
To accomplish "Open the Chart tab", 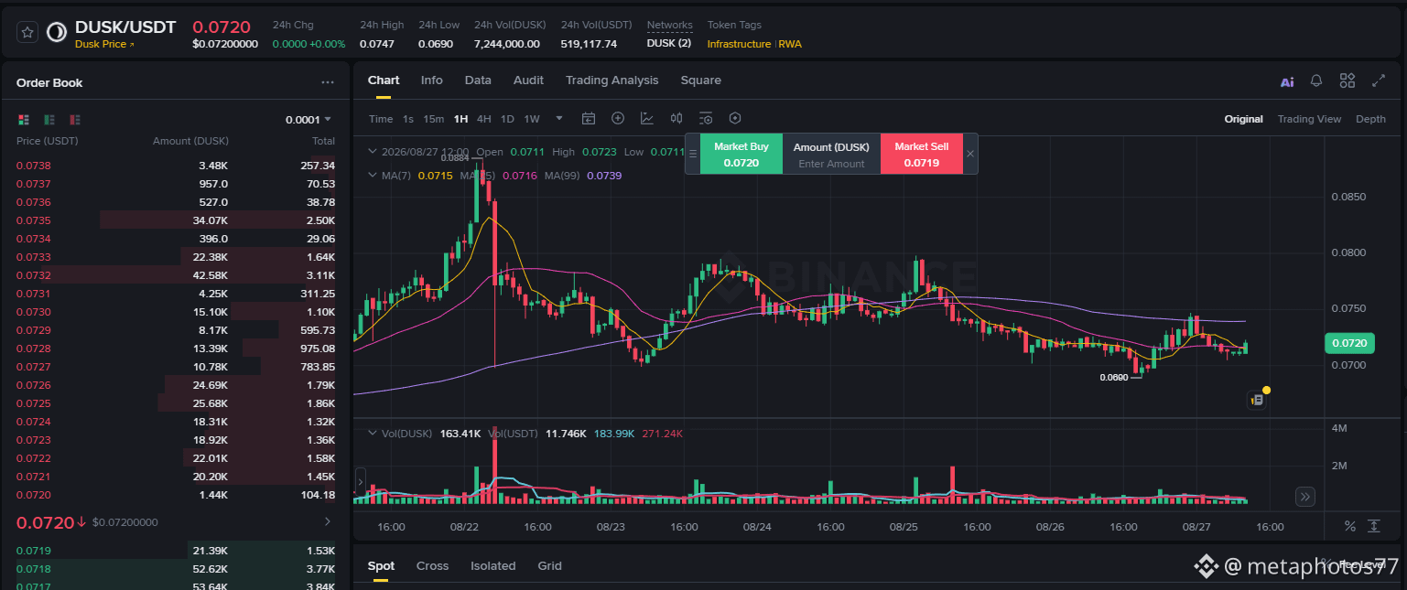I will click(x=384, y=80).
